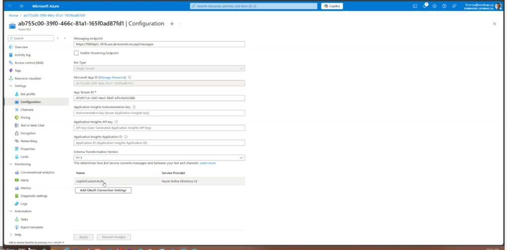Click the Learn more link

(x=207, y=163)
